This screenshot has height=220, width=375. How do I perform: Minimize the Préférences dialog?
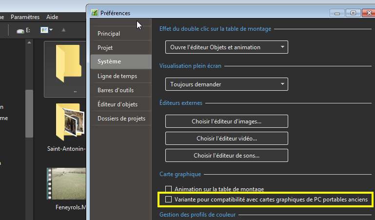click(336, 13)
